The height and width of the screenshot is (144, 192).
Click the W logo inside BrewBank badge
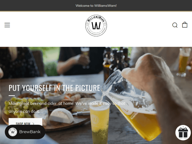point(13,132)
